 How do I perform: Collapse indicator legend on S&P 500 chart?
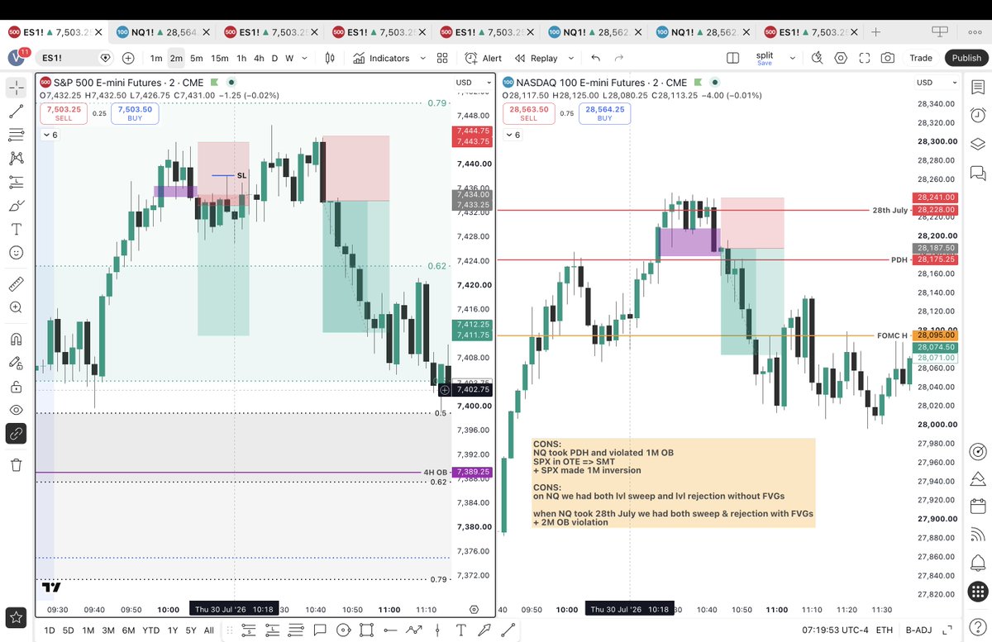pyautogui.click(x=50, y=135)
